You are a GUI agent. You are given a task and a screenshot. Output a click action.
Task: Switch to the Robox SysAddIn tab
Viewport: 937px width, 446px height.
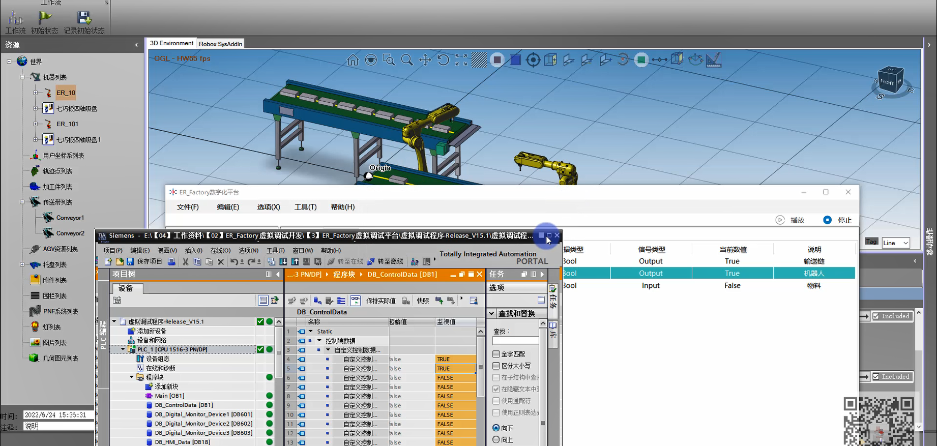tap(220, 44)
